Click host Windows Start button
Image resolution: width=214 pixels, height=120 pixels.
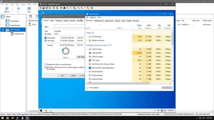[x=2, y=118]
